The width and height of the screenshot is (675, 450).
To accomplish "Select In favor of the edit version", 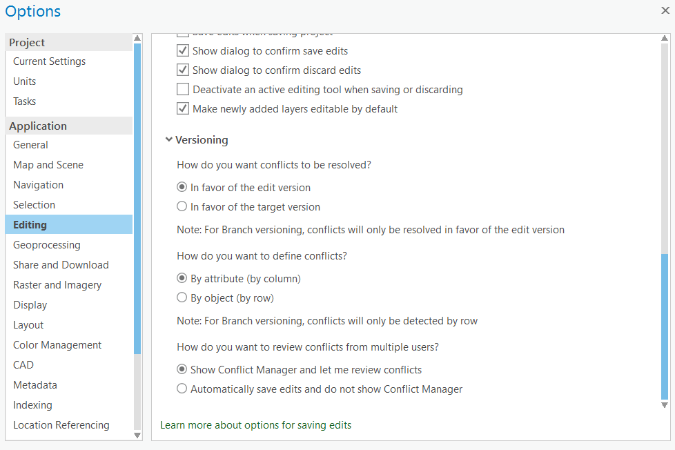I will click(x=182, y=188).
